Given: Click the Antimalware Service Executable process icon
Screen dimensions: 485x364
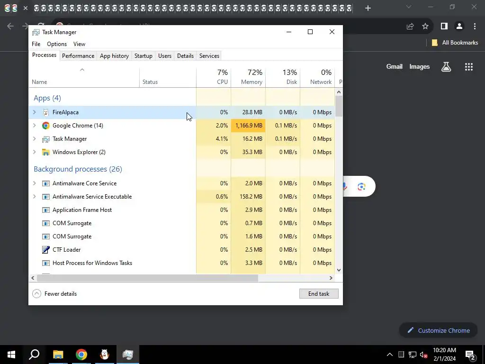Looking at the screenshot, I should (46, 197).
